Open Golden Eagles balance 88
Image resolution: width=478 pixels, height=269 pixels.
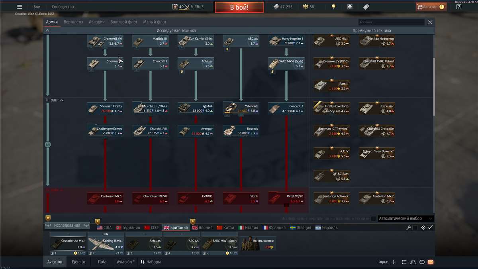click(x=309, y=7)
